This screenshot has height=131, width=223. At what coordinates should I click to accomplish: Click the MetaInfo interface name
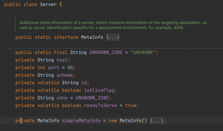click(x=92, y=38)
